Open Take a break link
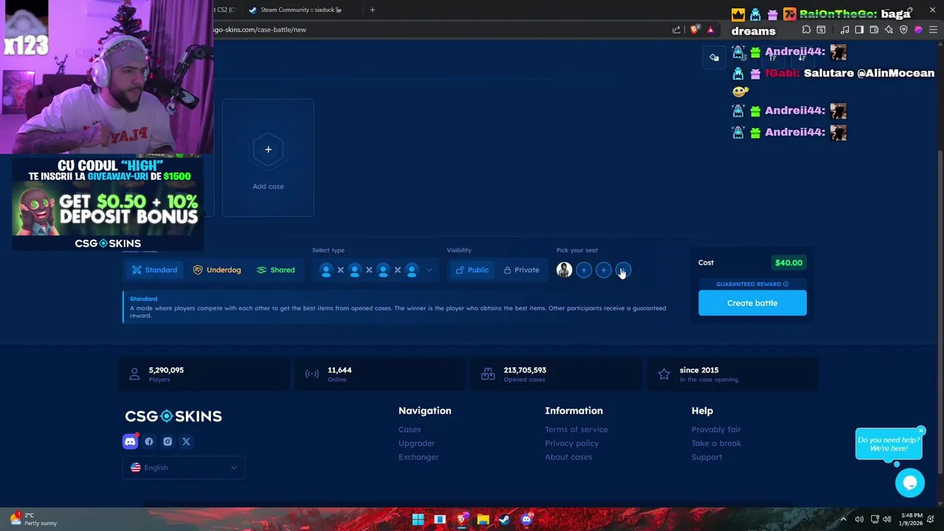 tap(716, 443)
